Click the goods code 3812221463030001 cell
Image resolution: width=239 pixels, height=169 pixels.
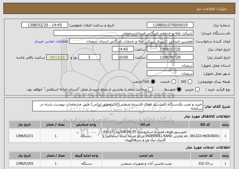click(205, 136)
